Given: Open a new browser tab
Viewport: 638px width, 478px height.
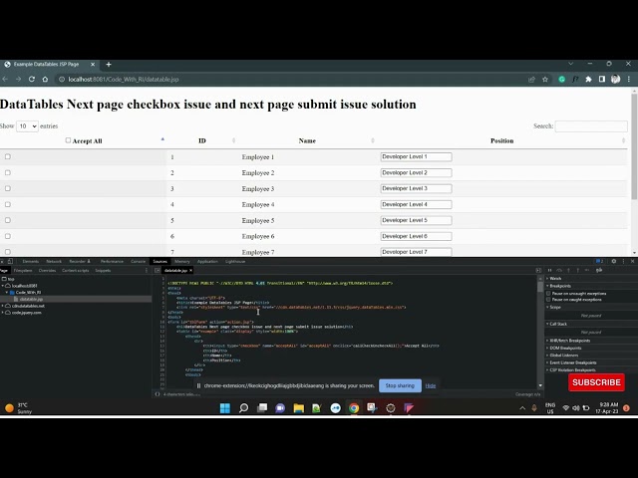Looking at the screenshot, I should click(x=109, y=64).
